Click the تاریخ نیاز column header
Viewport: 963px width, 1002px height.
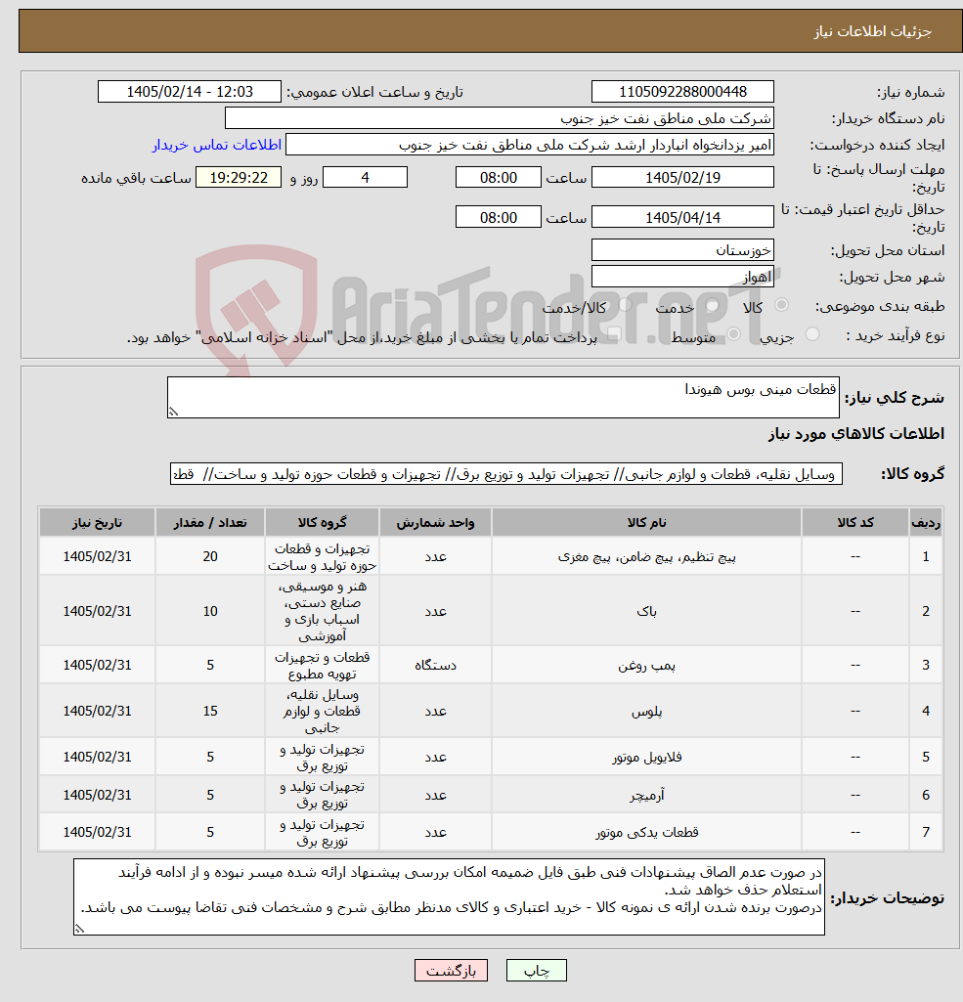pyautogui.click(x=97, y=523)
